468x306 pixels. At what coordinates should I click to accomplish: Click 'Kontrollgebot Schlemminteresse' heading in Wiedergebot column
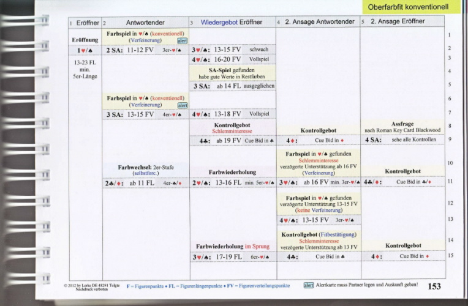tap(232, 128)
